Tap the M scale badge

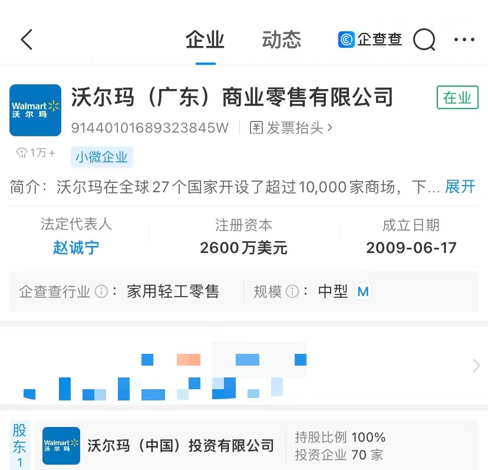(363, 291)
